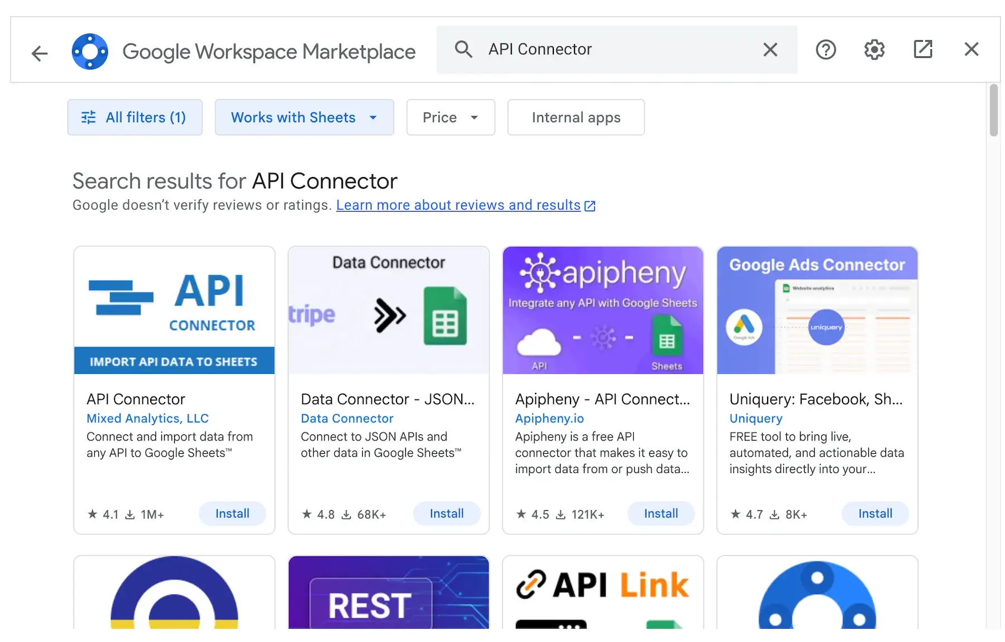Open the blue and yellow ring logo card
Screen dimensions: 1005x642
(x=174, y=592)
